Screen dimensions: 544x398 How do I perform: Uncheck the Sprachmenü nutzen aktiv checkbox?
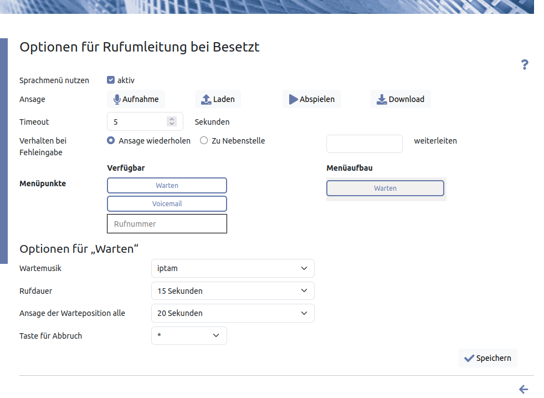[111, 80]
